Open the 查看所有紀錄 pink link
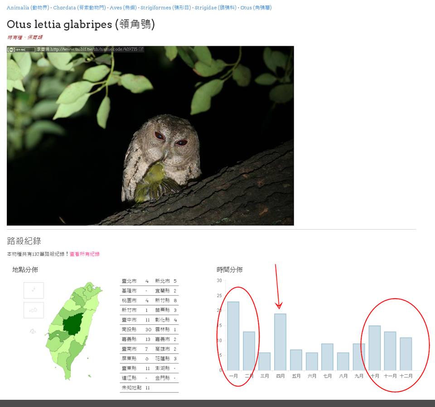 pos(85,254)
